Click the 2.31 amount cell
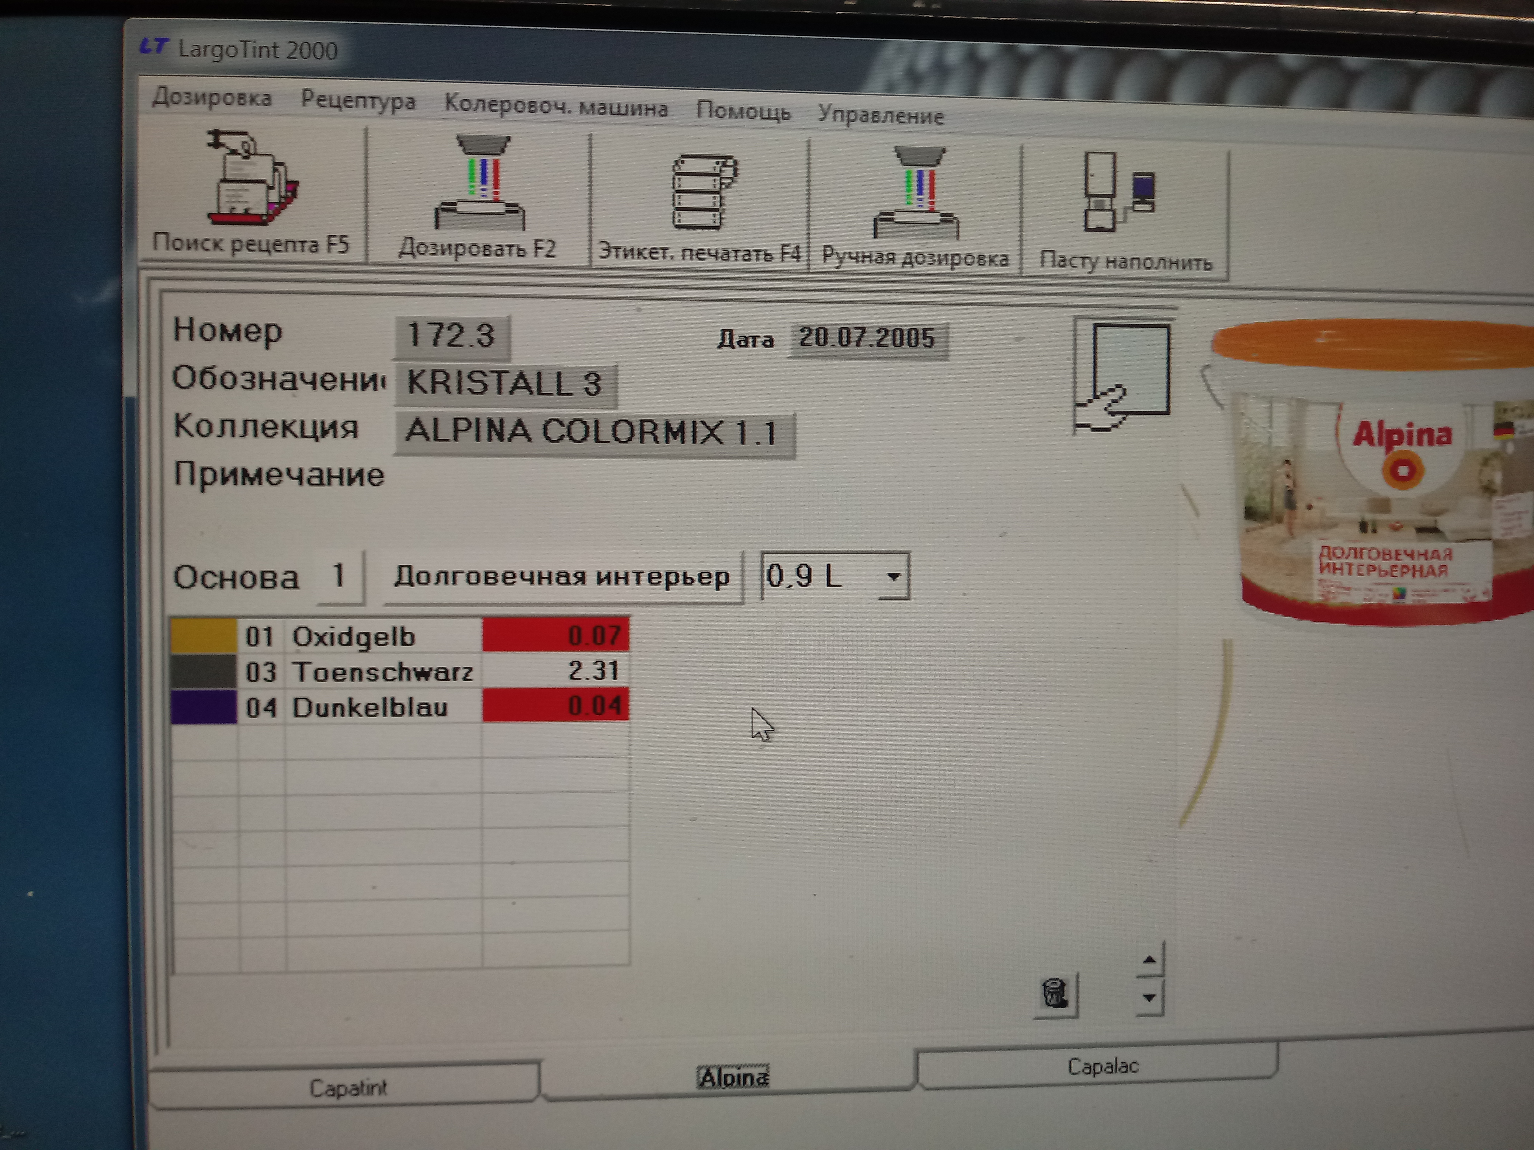The height and width of the screenshot is (1150, 1534). click(555, 670)
